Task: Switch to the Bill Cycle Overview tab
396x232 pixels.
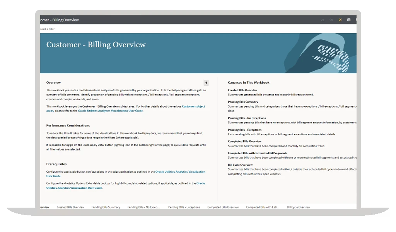Action: 298,207
